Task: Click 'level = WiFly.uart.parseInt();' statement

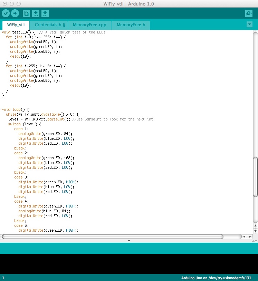Action: point(39,119)
